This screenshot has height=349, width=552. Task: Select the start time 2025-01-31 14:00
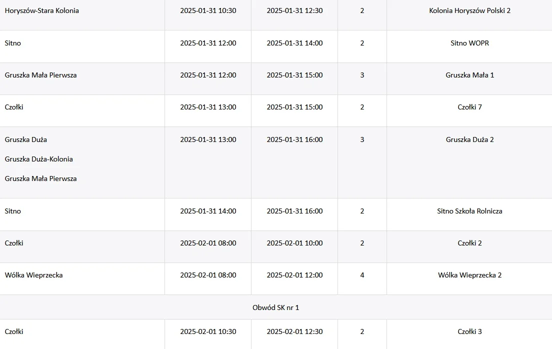point(208,211)
